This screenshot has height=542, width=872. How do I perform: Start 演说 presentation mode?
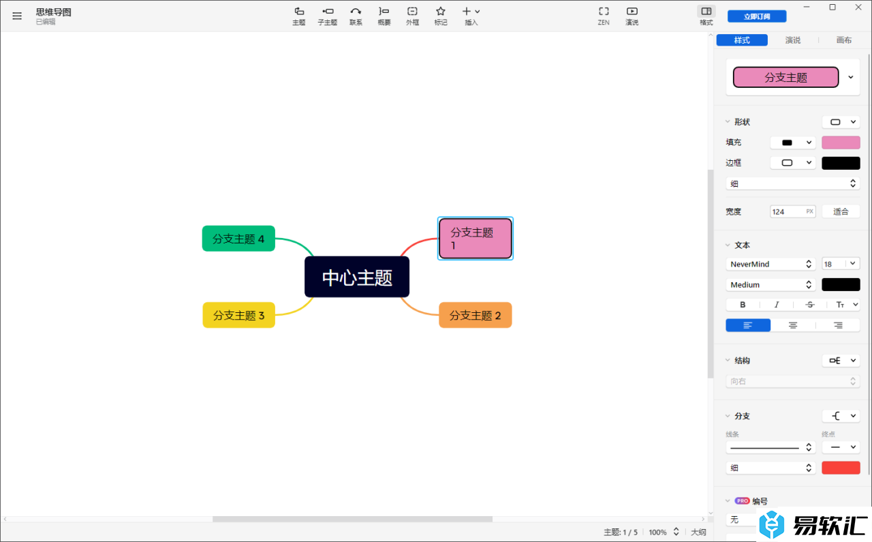(632, 16)
